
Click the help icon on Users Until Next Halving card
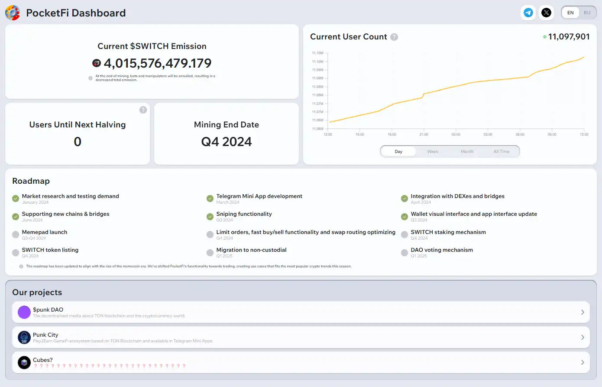pos(143,110)
